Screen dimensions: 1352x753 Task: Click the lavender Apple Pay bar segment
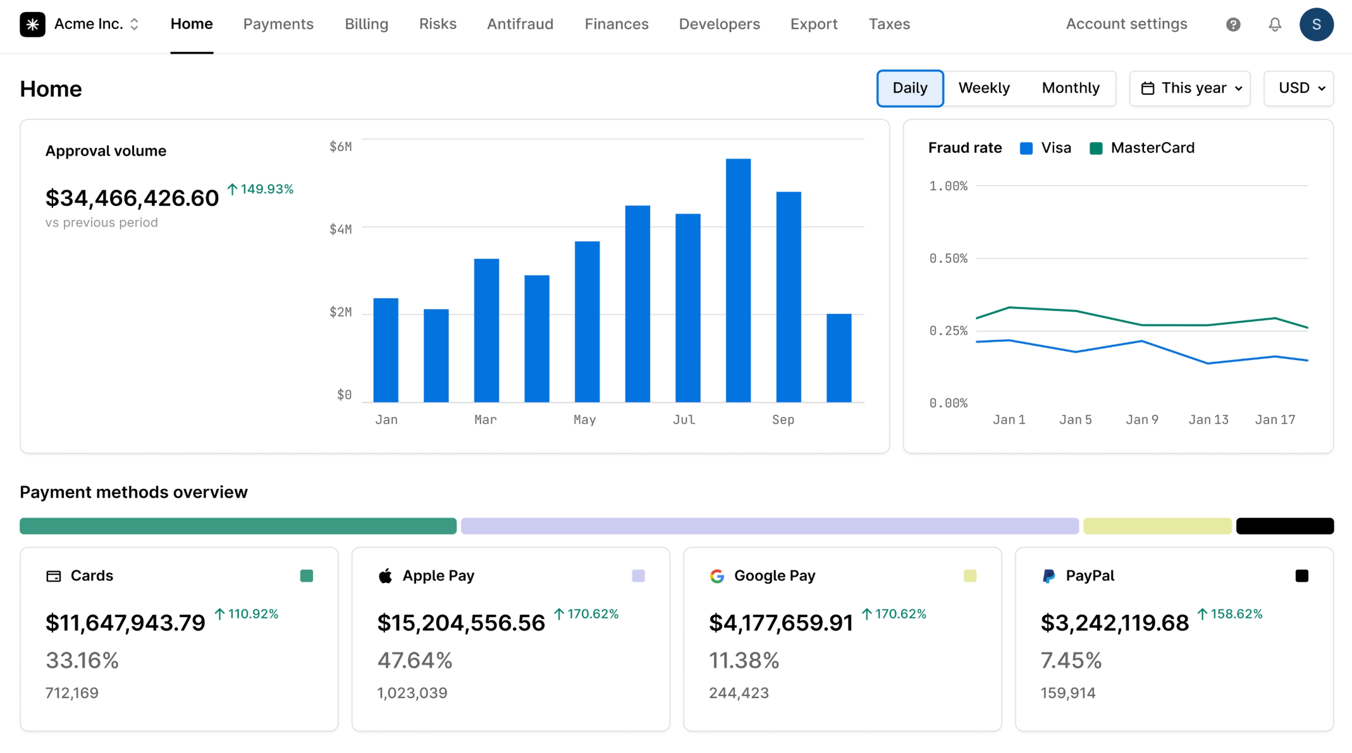pos(770,526)
